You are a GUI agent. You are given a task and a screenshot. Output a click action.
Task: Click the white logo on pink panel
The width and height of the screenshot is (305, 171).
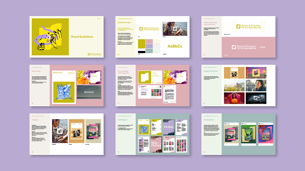244,47
